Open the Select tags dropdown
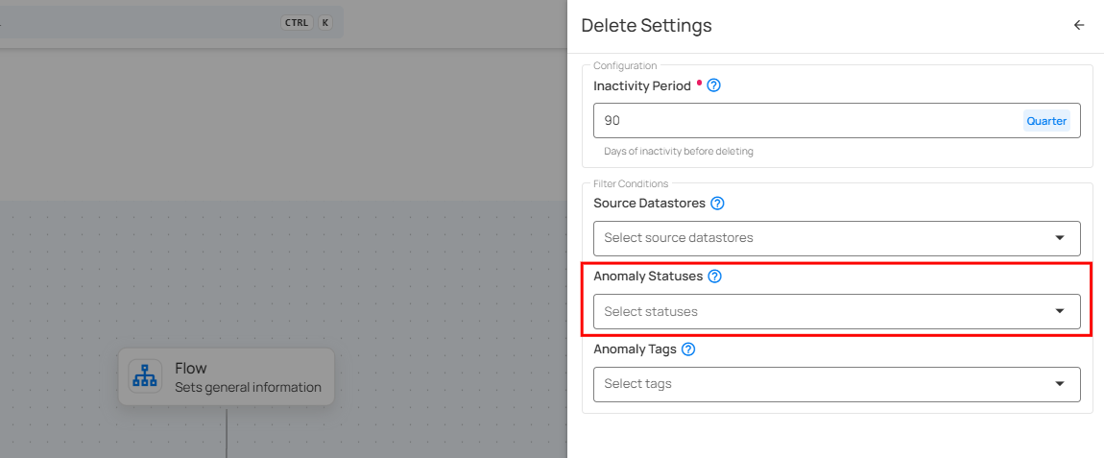 (821, 384)
